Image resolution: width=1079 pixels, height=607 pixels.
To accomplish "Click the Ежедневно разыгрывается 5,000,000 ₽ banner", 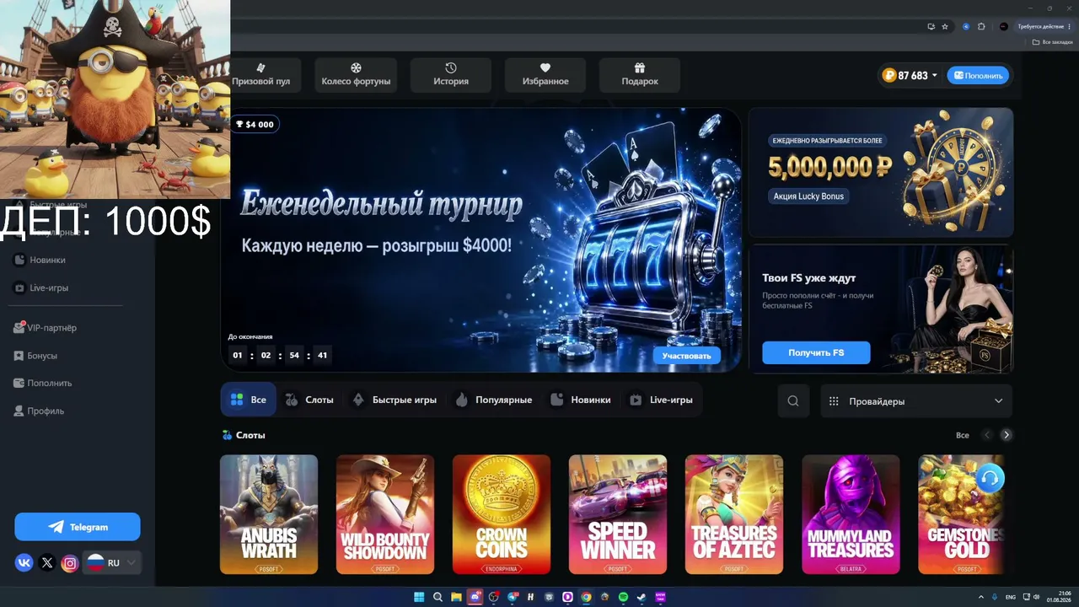I will (881, 172).
